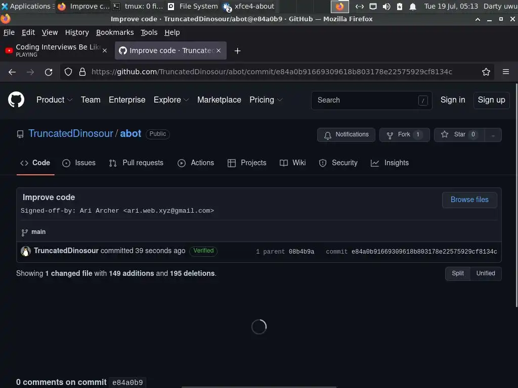Click the site security padlock icon
This screenshot has height=388, width=518.
pos(82,72)
